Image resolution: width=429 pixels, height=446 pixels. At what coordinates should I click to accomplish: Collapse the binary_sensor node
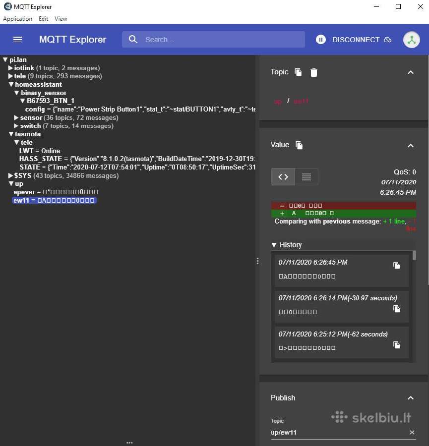click(17, 93)
